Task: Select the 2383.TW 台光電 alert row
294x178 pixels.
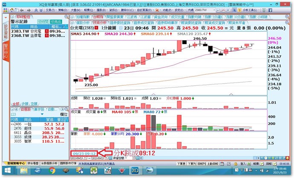Action: tap(39, 31)
